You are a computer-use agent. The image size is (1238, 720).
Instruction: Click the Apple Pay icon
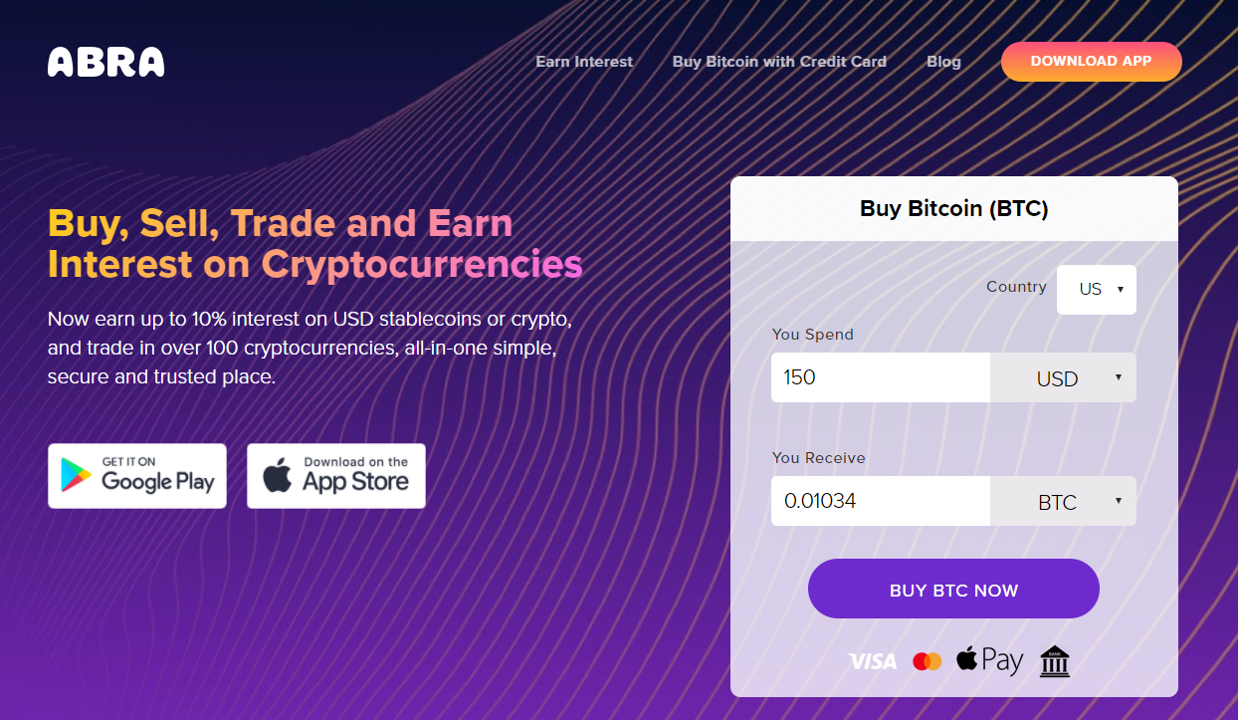(x=989, y=659)
